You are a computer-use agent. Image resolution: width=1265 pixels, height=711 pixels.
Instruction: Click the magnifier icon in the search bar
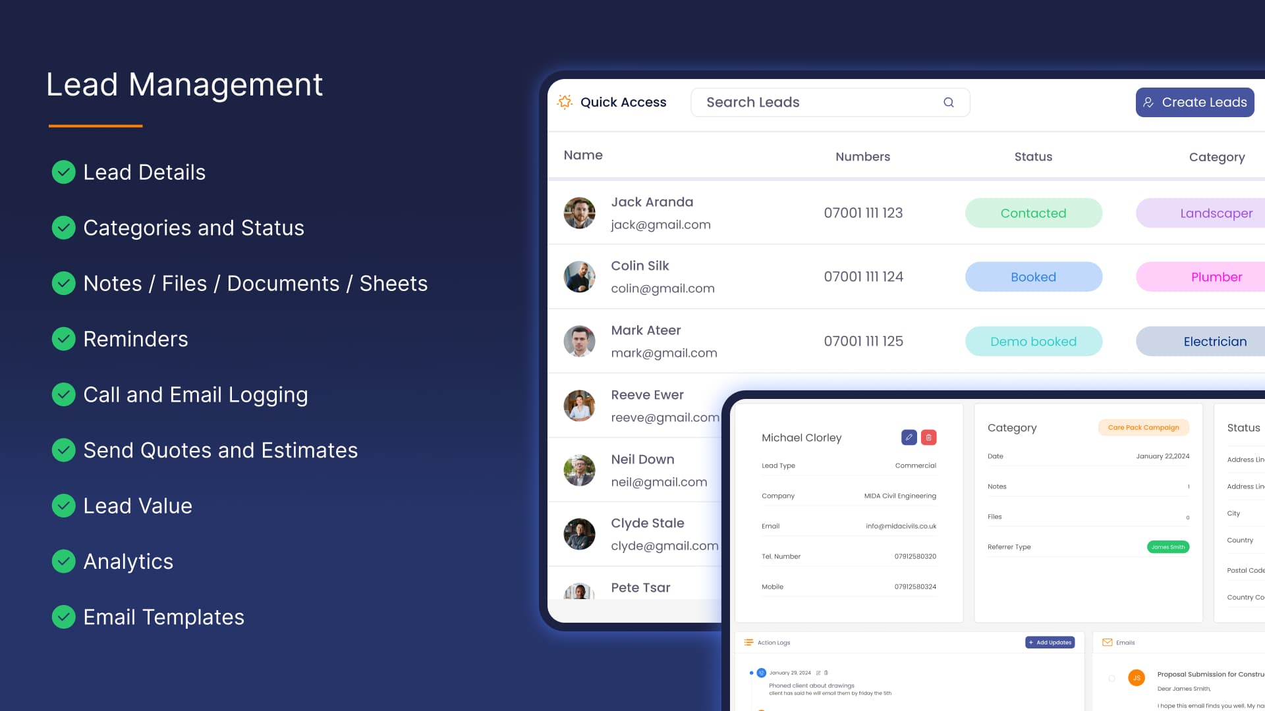(949, 102)
